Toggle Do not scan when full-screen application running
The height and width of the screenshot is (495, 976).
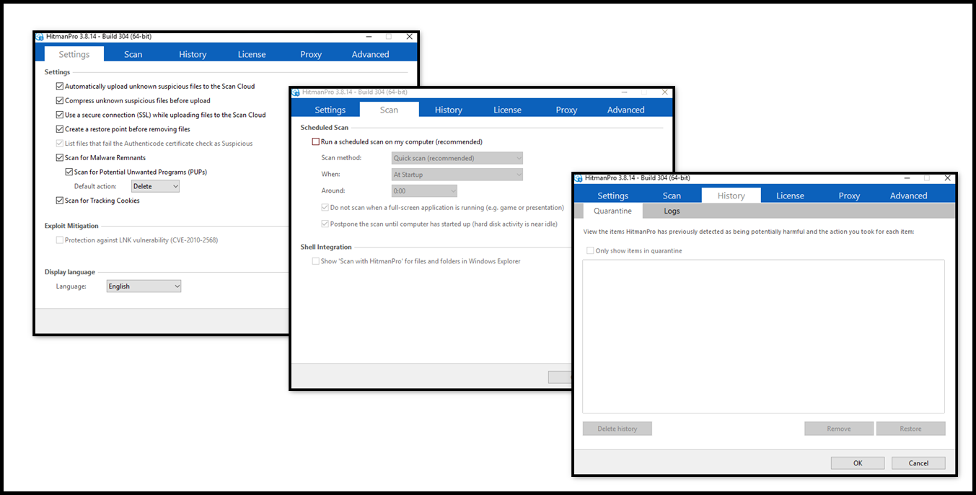pyautogui.click(x=325, y=208)
